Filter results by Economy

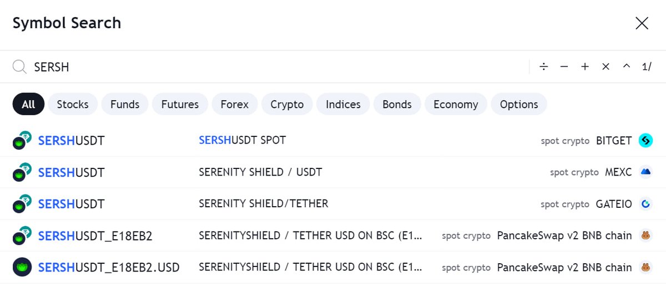456,104
